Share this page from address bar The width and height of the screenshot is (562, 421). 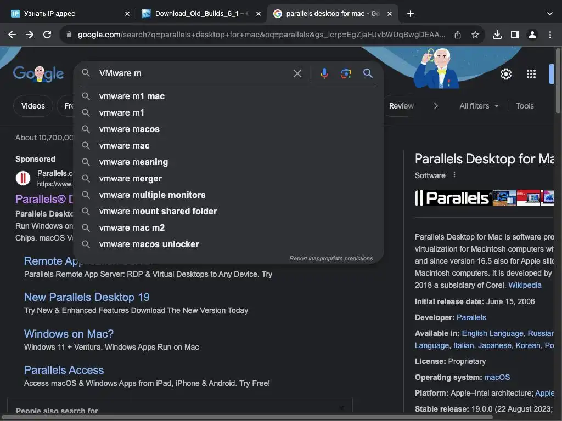pos(458,35)
